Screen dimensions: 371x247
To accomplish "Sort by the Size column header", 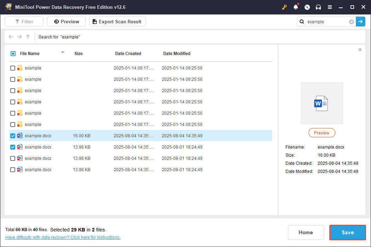I will click(78, 54).
